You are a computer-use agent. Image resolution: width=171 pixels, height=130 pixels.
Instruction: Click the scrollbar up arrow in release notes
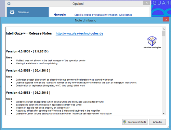pos(164,29)
